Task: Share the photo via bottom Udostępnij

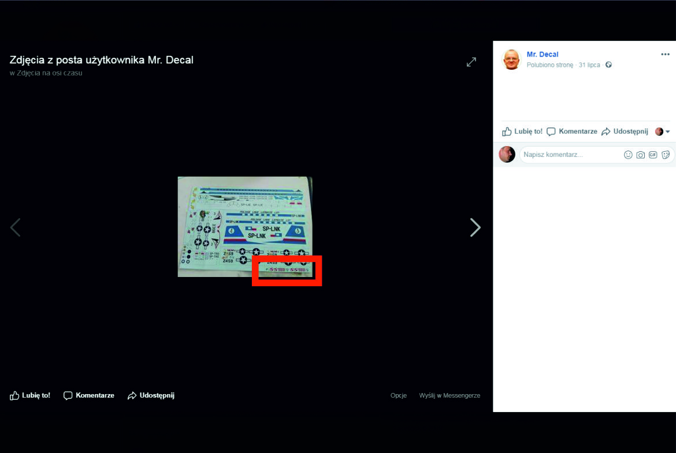Action: click(x=151, y=395)
